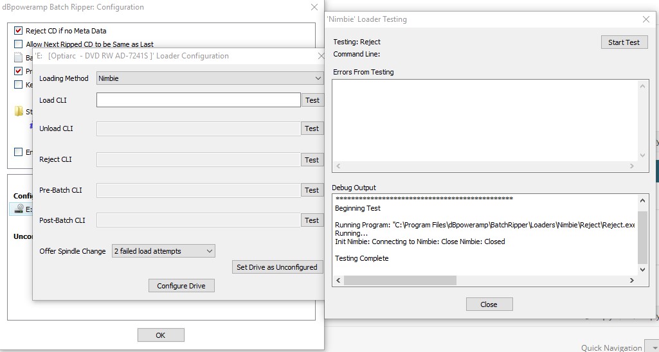Uncheck Reject CD if no Meta Data
This screenshot has height=352, width=659.
pos(19,31)
